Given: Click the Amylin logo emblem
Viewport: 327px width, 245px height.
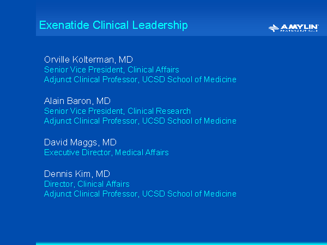Looking at the screenshot, I should (x=274, y=27).
